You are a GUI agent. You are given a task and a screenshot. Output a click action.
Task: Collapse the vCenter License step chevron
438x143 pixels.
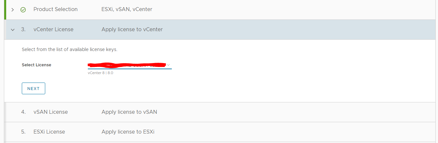point(13,30)
